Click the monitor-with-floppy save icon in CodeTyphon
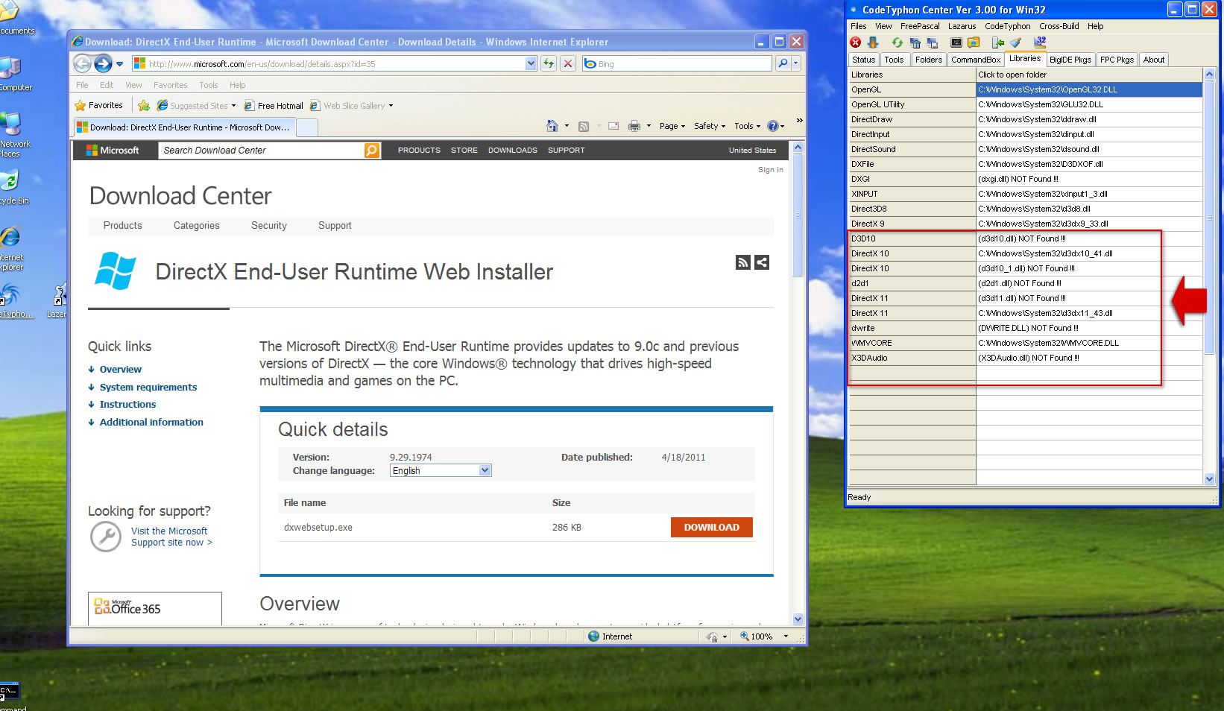Viewport: 1224px width, 711px height. pos(933,42)
